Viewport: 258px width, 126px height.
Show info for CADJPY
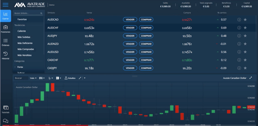[x=239, y=68]
